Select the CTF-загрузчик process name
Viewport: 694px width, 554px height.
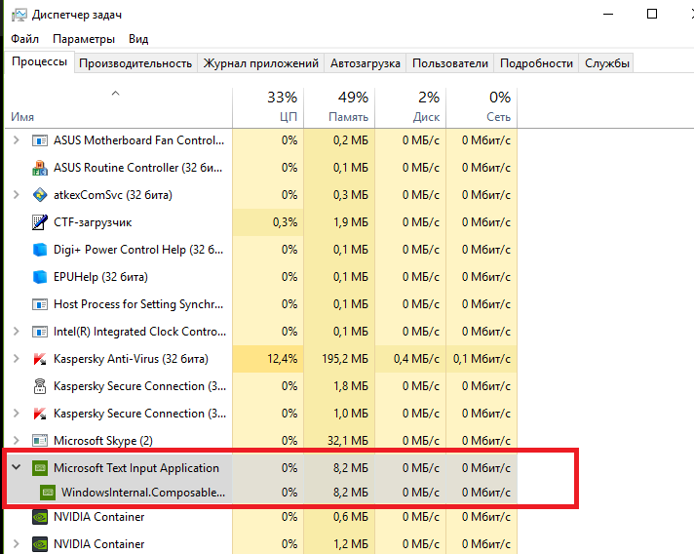point(93,222)
